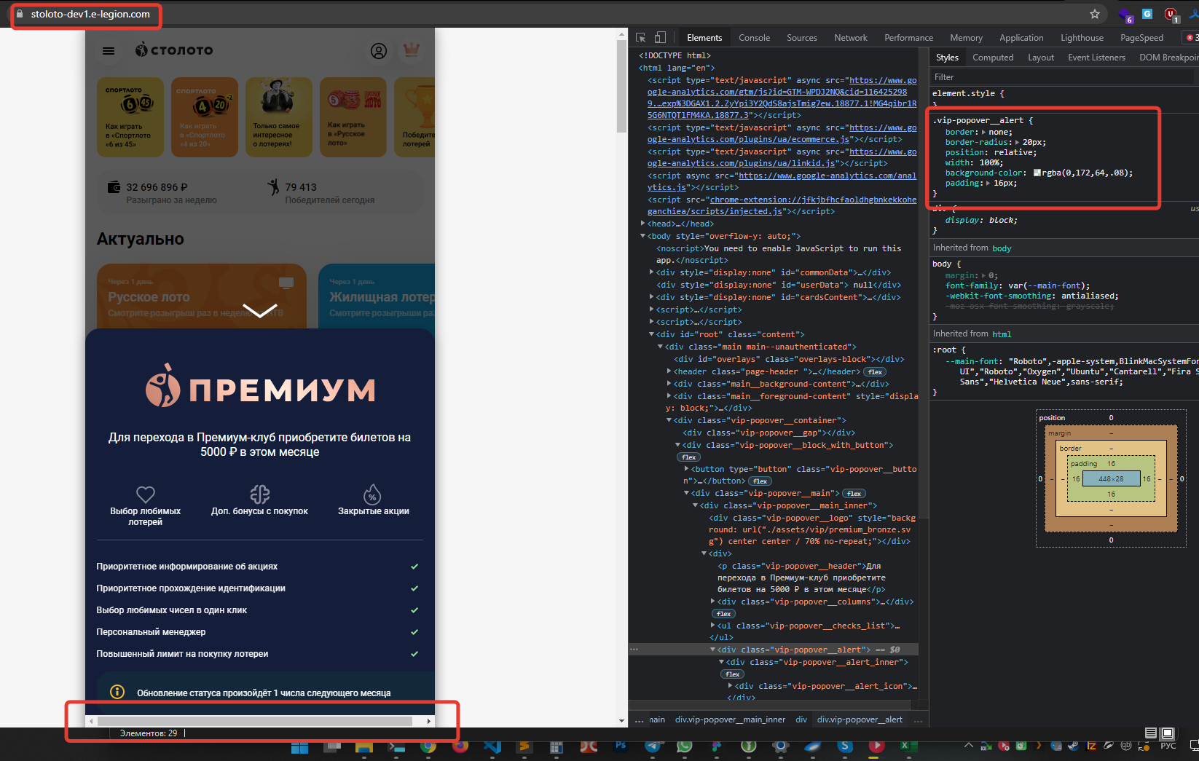Switch to the Computed styles tab
The width and height of the screenshot is (1199, 761).
coord(992,58)
